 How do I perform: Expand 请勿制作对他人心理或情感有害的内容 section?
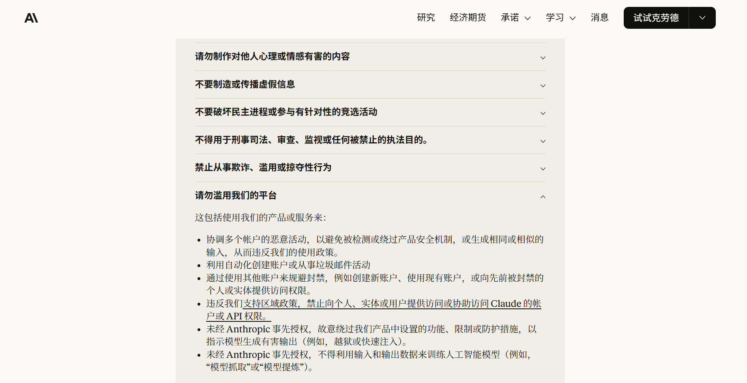pos(543,58)
